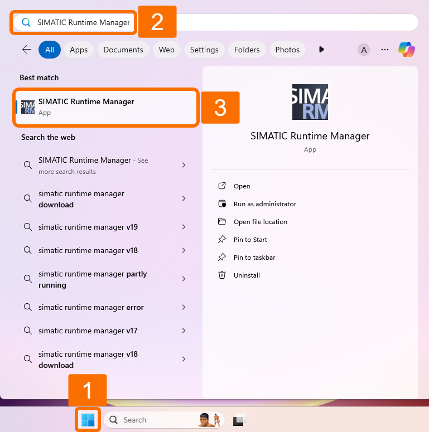Click search icon beside 'simatic runtime manager error'

pyautogui.click(x=27, y=307)
